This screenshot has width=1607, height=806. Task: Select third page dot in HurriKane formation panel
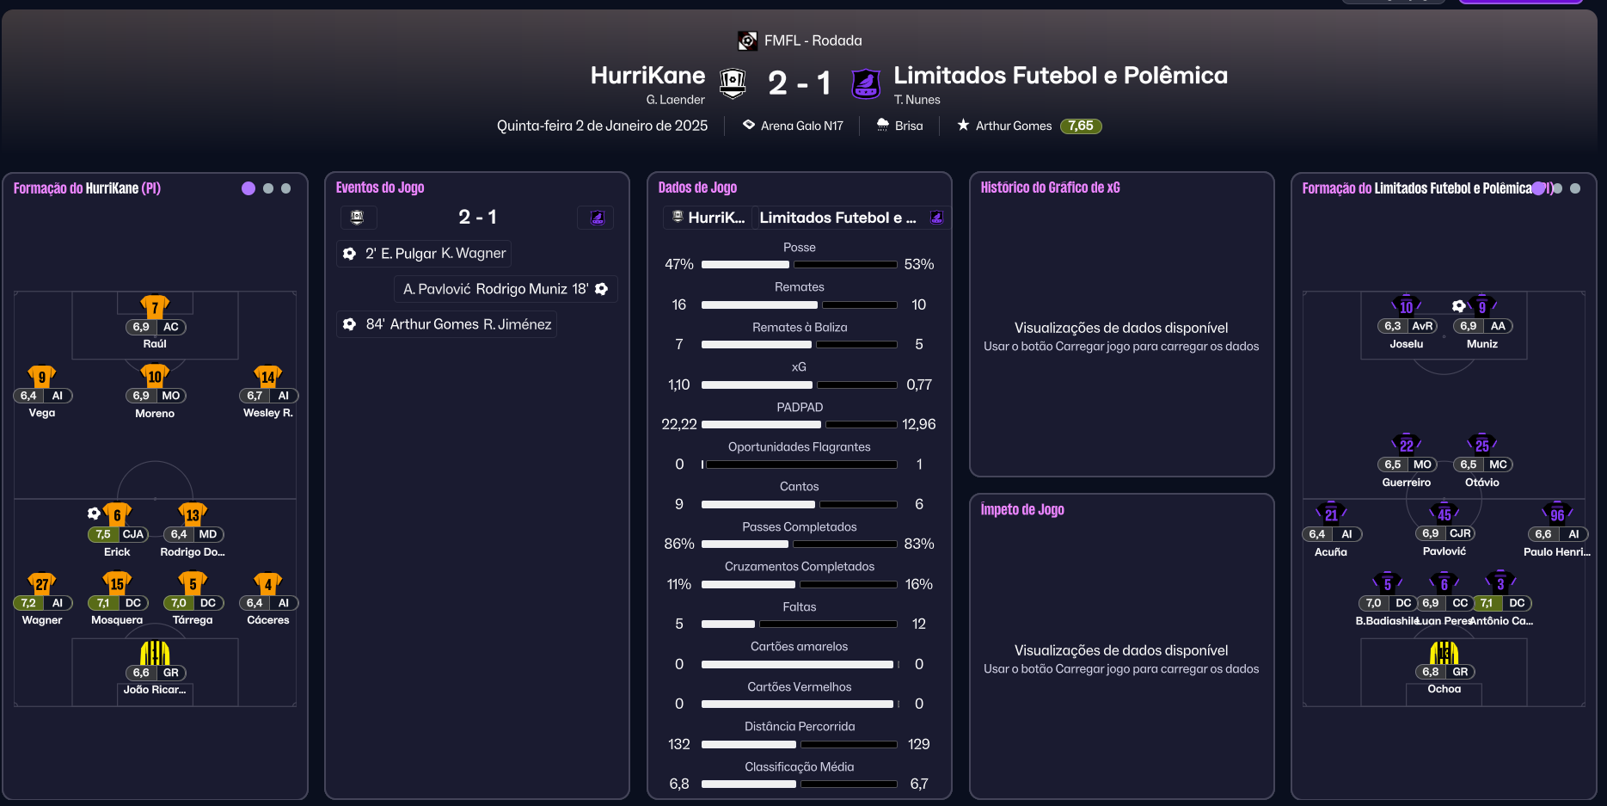tap(286, 188)
